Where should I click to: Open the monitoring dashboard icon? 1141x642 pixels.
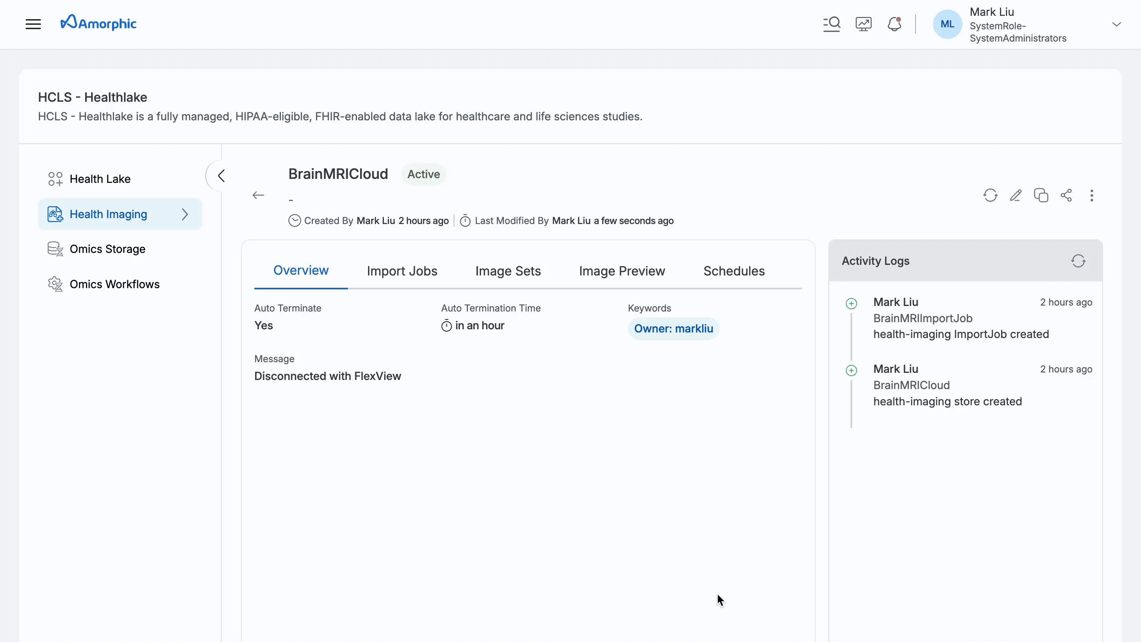click(x=863, y=24)
